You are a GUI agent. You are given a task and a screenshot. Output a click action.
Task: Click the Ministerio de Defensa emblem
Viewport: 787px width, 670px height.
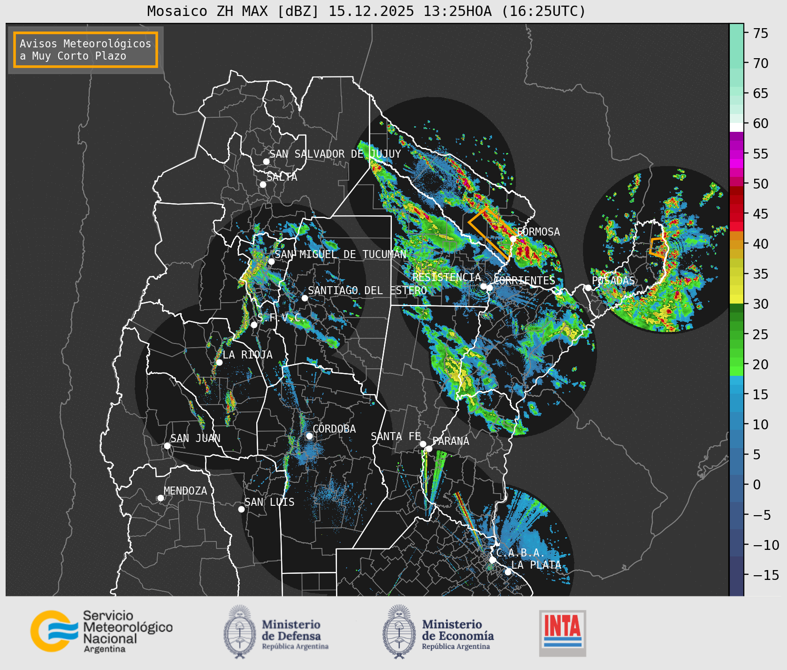pyautogui.click(x=240, y=631)
